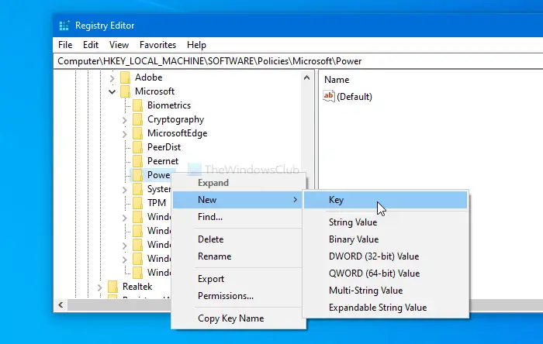543x344 pixels.
Task: Select the MicrosoftEdge key label
Action: [x=178, y=133]
